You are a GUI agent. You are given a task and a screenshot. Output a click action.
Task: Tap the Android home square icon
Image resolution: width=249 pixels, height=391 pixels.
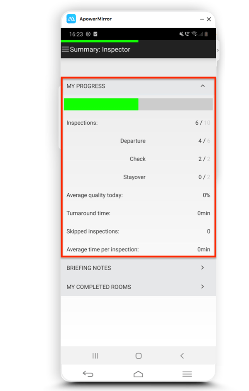tap(139, 356)
